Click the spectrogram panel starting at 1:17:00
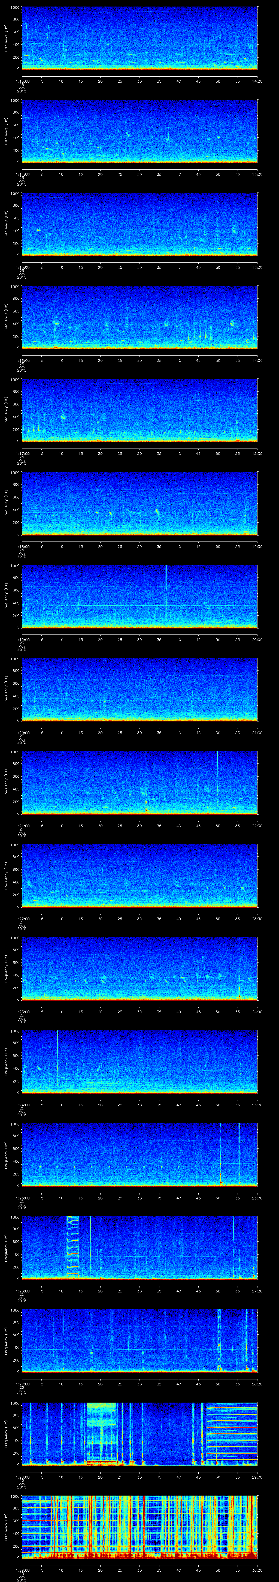The width and height of the screenshot is (279, 1582). click(140, 411)
